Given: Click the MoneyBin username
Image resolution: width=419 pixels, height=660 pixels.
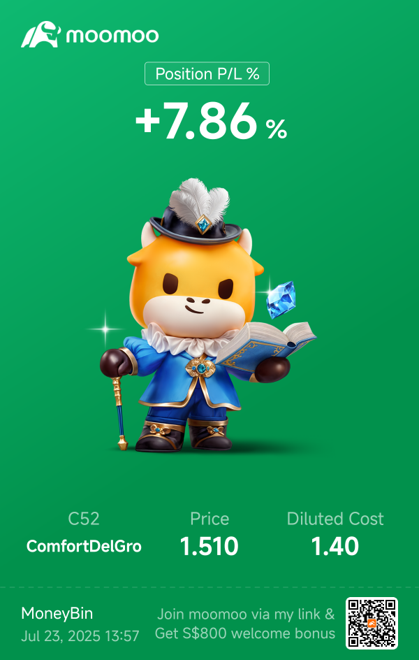Looking at the screenshot, I should (x=57, y=614).
